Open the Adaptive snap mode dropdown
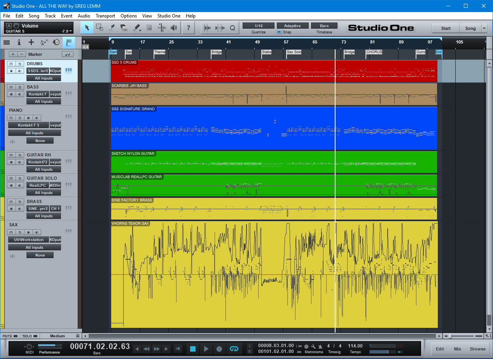This screenshot has height=359, width=493. (x=292, y=26)
